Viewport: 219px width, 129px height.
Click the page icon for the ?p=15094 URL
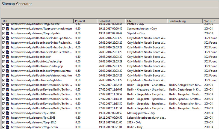8,113
